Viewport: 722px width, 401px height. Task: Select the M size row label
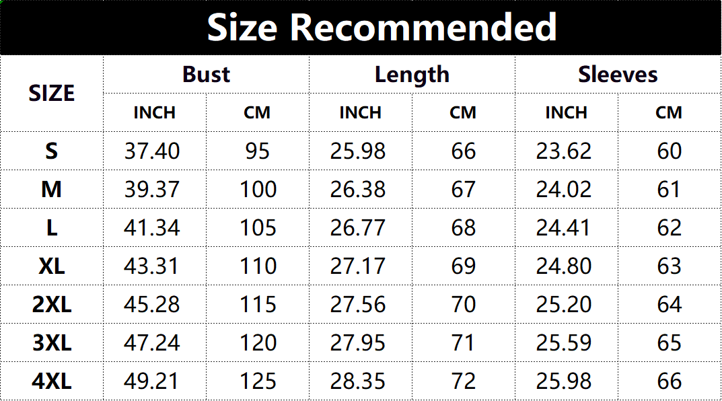pyautogui.click(x=52, y=189)
